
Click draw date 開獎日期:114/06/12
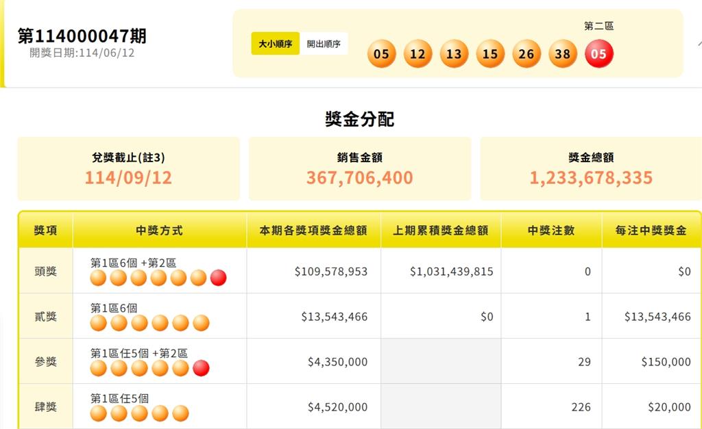82,53
